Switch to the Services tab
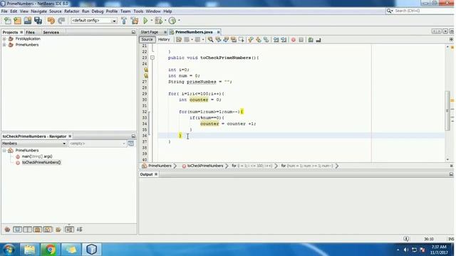Image resolution: width=456 pixels, height=256 pixels. point(51,32)
